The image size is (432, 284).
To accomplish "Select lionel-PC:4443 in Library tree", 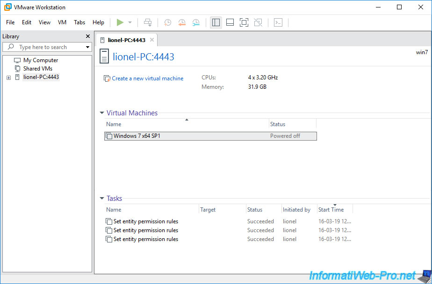I will tap(41, 77).
